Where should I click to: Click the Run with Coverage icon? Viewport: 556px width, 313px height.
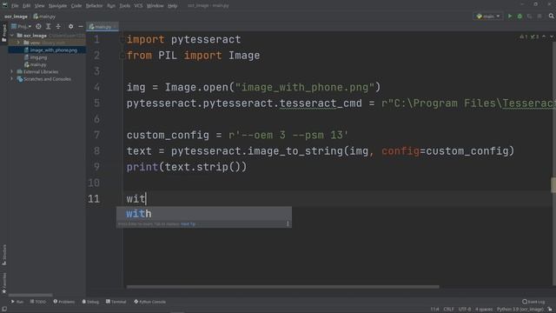[530, 17]
